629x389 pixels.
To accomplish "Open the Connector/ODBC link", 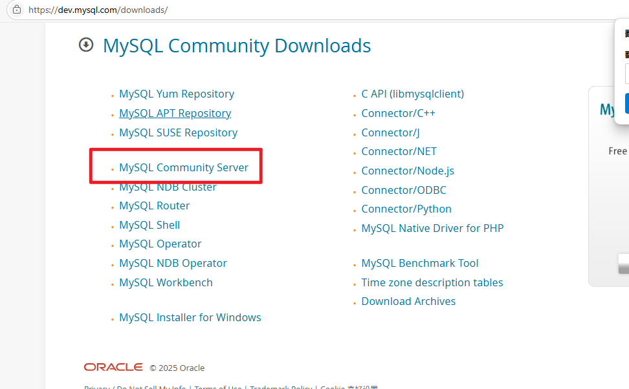I will (404, 190).
